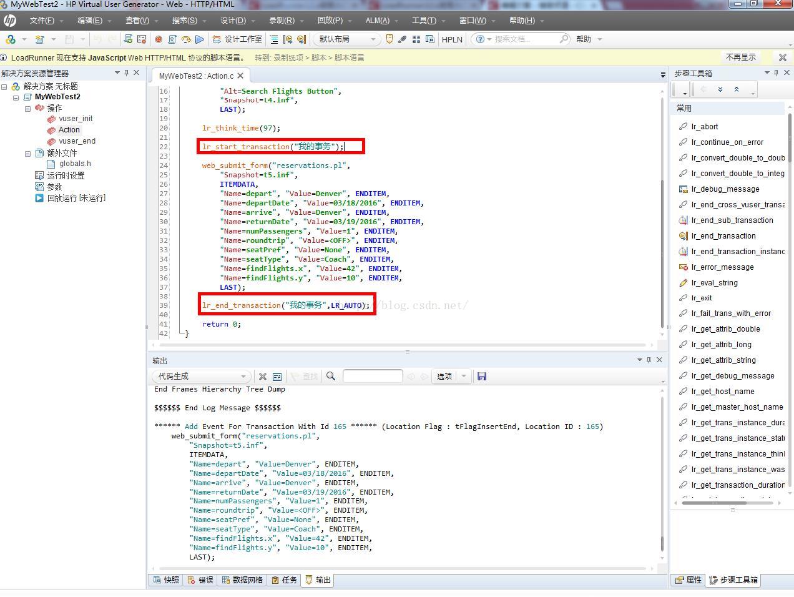Click the expand-all double up-arrow in Steps Toolbox
This screenshot has width=794, height=597.
coord(737,89)
